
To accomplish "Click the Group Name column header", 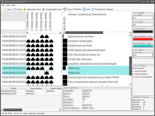I will click(36, 88).
